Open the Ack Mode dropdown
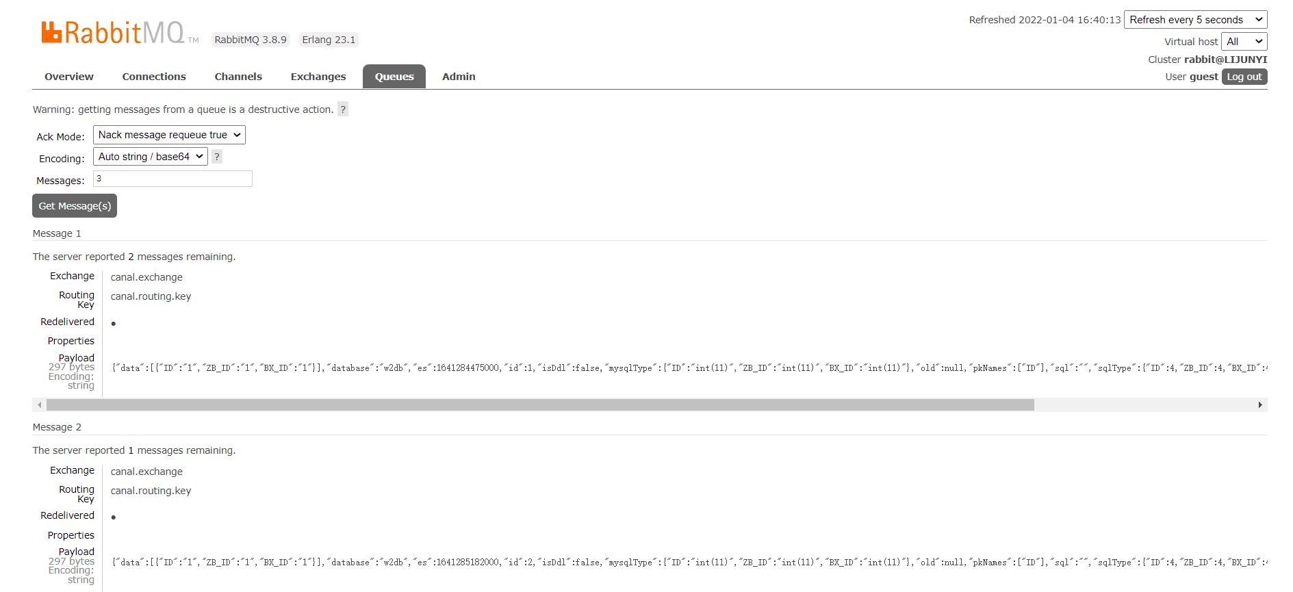This screenshot has width=1293, height=592. (169, 135)
